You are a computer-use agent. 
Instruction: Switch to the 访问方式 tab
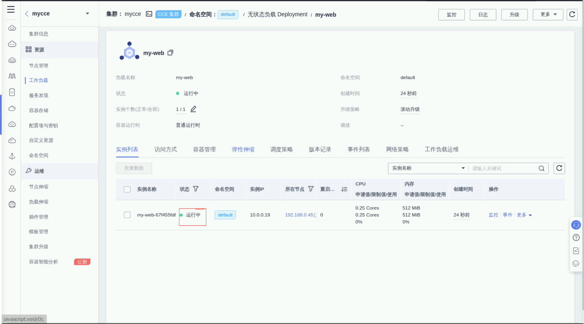pos(166,149)
